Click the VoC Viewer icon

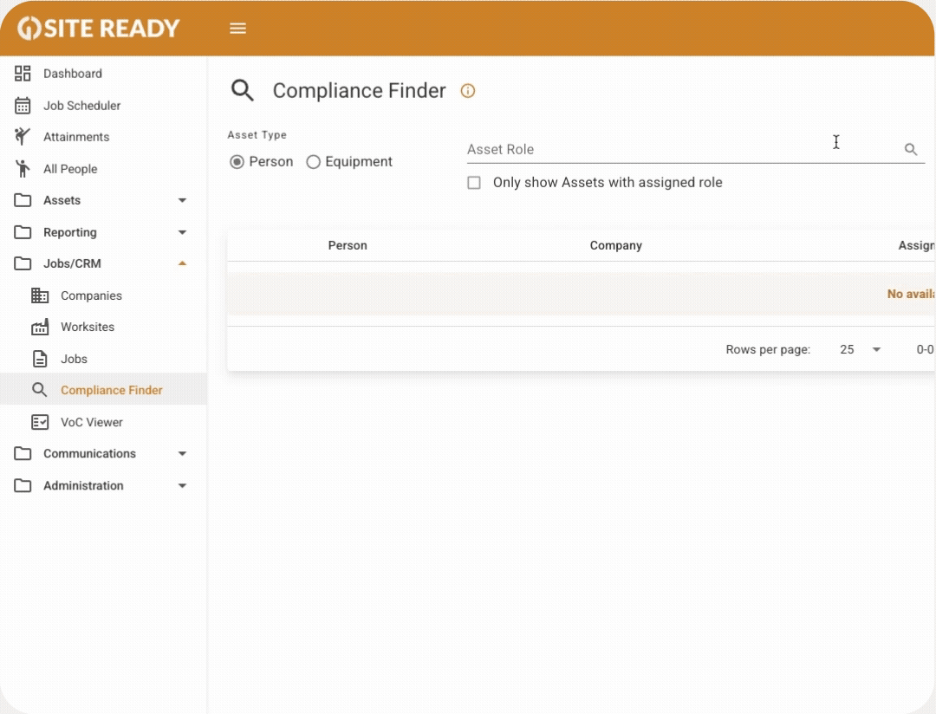[40, 422]
